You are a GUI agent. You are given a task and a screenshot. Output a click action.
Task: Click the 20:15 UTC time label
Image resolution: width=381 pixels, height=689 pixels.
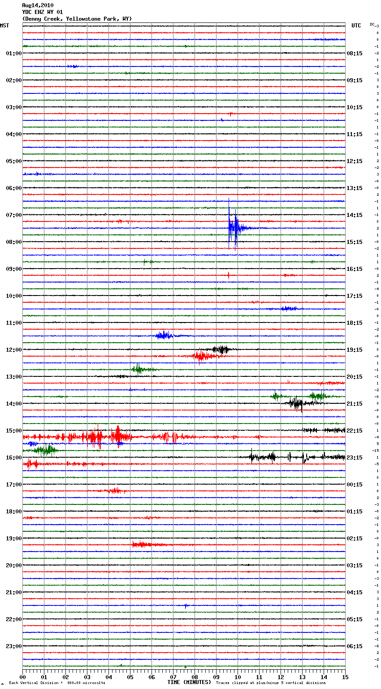355,377
